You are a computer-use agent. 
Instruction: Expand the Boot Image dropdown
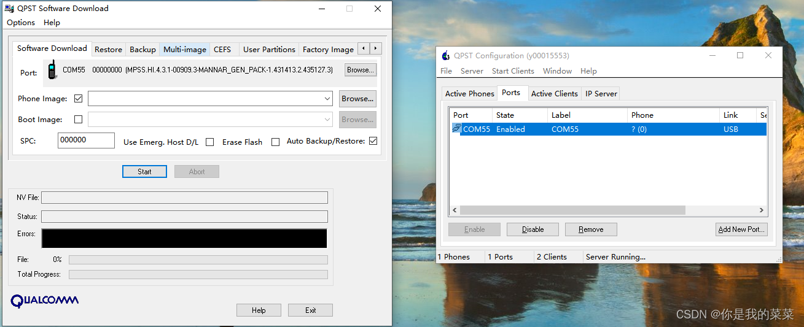coord(327,120)
